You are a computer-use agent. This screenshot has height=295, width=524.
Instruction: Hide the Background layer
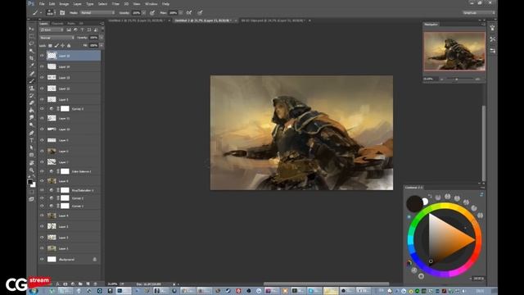[x=42, y=259]
